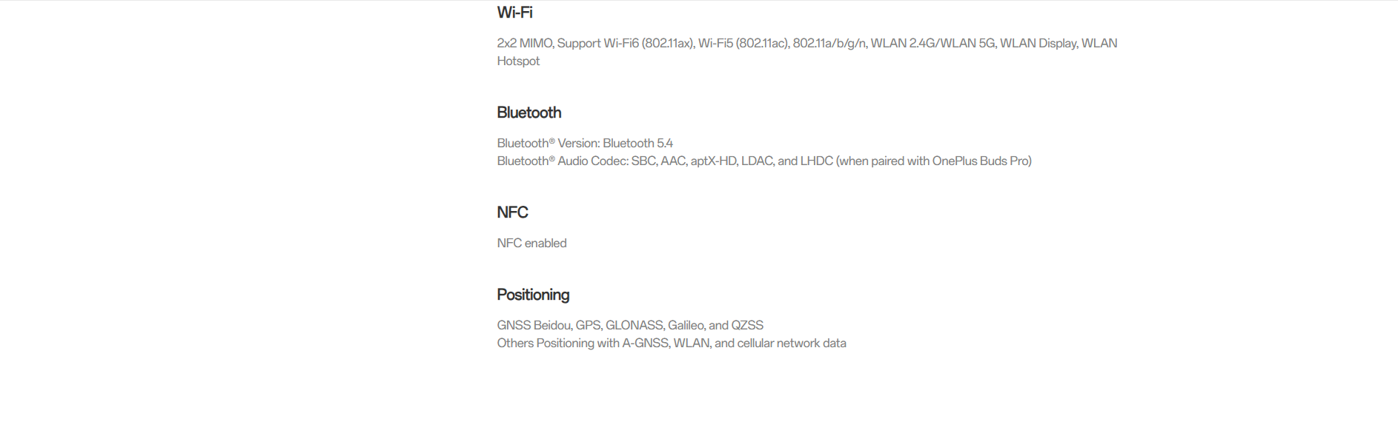Click the word Hotspot under Wi-Fi
The image size is (1398, 422).
coord(518,61)
